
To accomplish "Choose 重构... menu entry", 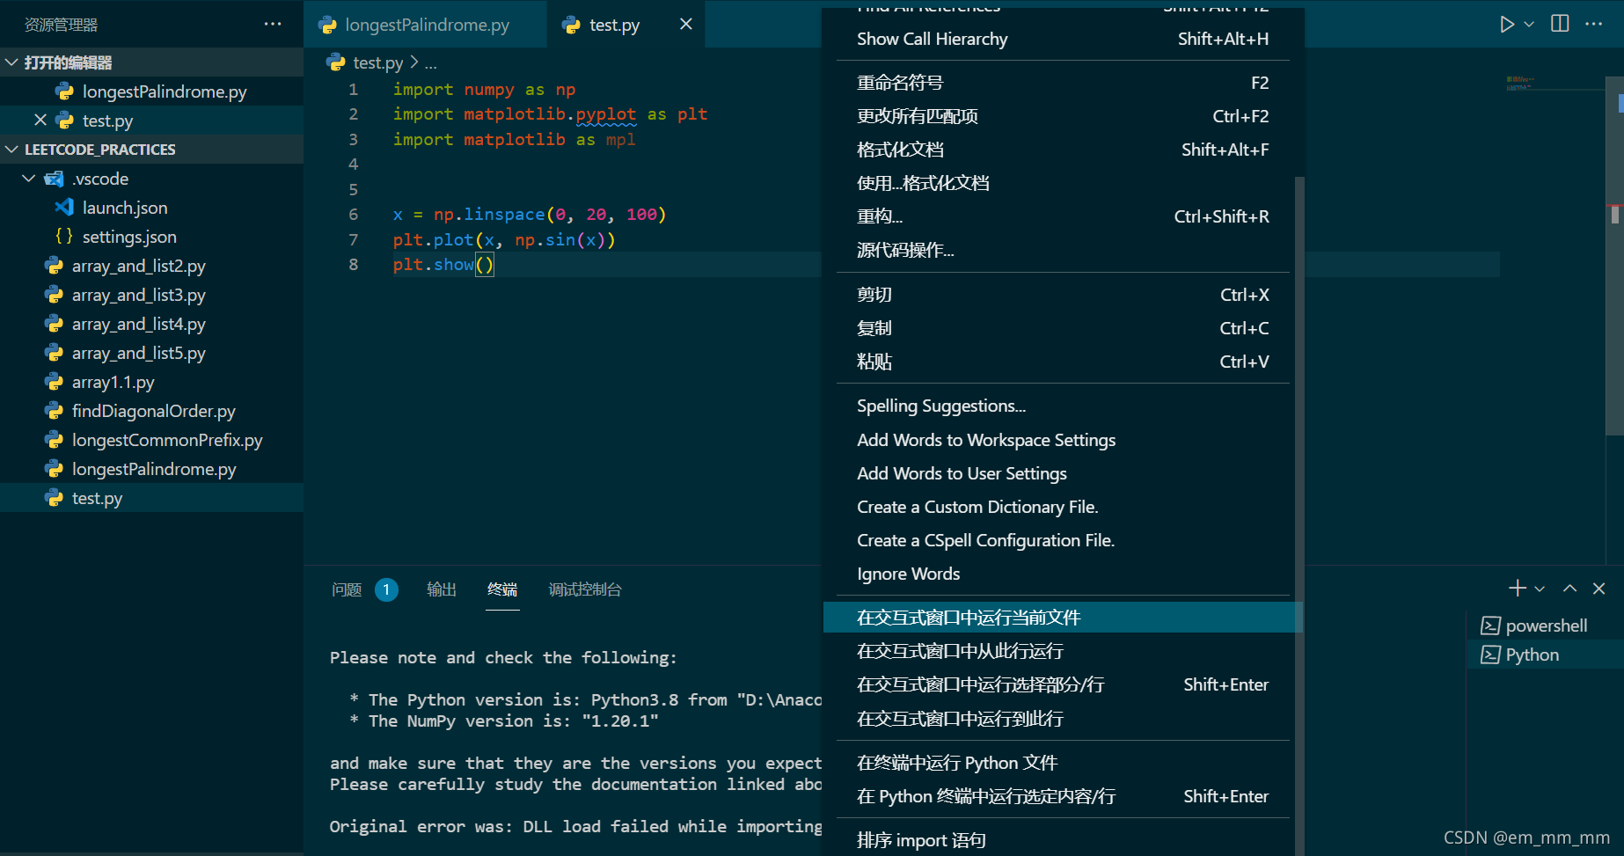I will pyautogui.click(x=1063, y=216).
